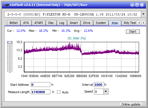Image resolution: width=148 pixels, height=108 pixels.
Task: Click the vertical scale slider thumb
Action: click(10, 42)
